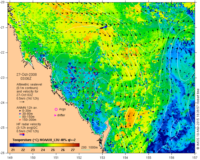Viewport: 200px width, 160px height.
Task: Click the 'HF radar velocity' text
Action: coord(29,124)
